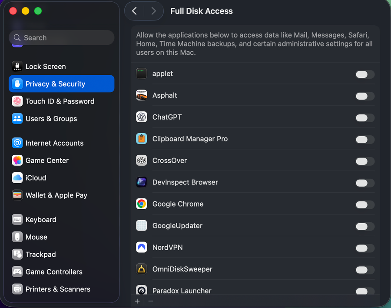The height and width of the screenshot is (308, 391).
Task: Enable Full Disk Access for applet
Action: pyautogui.click(x=365, y=74)
